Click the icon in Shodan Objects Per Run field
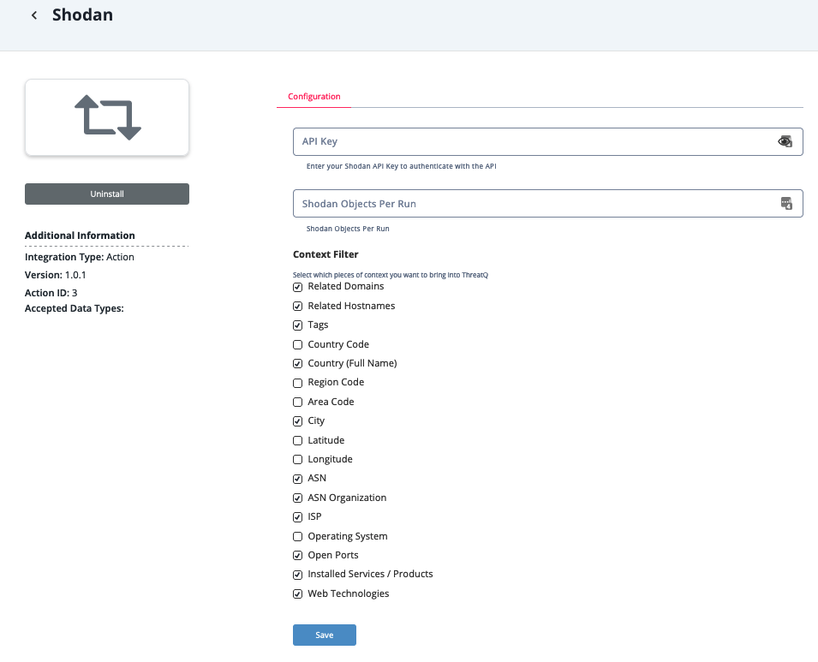Screen dimensions: 818x662 [786, 204]
